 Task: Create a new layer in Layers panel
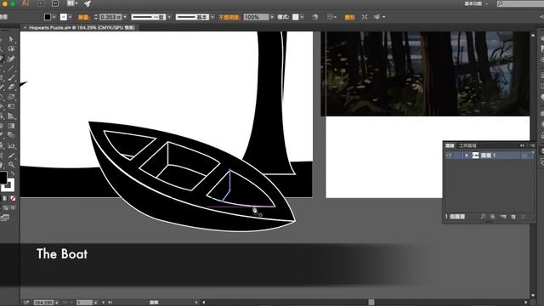tap(513, 217)
